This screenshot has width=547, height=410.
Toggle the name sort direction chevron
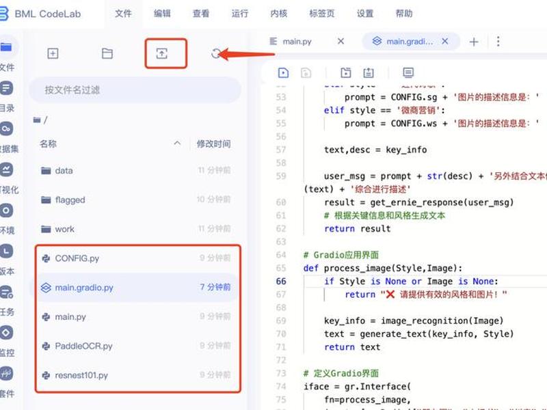coord(177,143)
